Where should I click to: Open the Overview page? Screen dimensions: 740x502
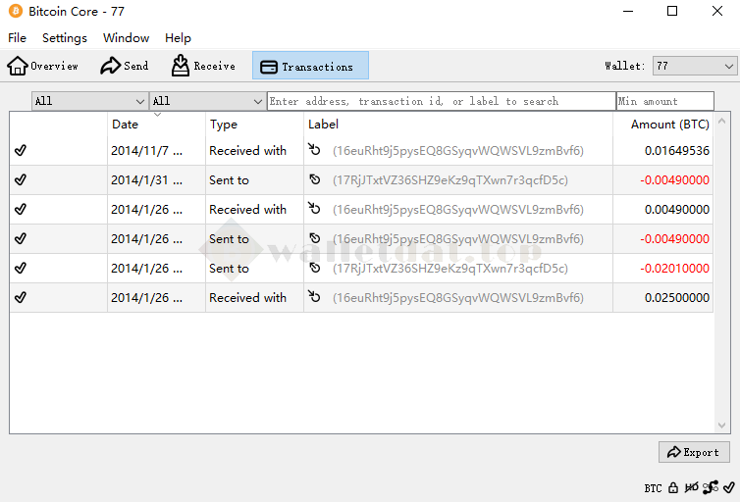pyautogui.click(x=43, y=67)
